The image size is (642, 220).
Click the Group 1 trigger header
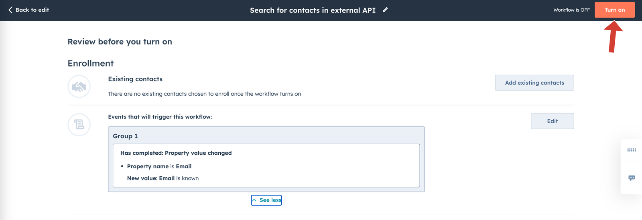pyautogui.click(x=125, y=136)
